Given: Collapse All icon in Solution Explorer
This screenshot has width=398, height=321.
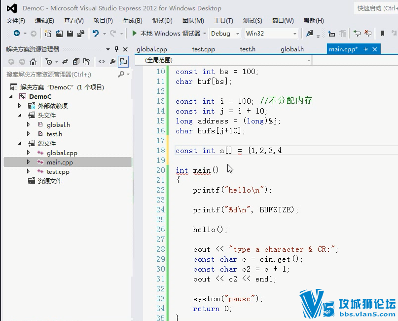Looking at the screenshot, I should (x=76, y=62).
